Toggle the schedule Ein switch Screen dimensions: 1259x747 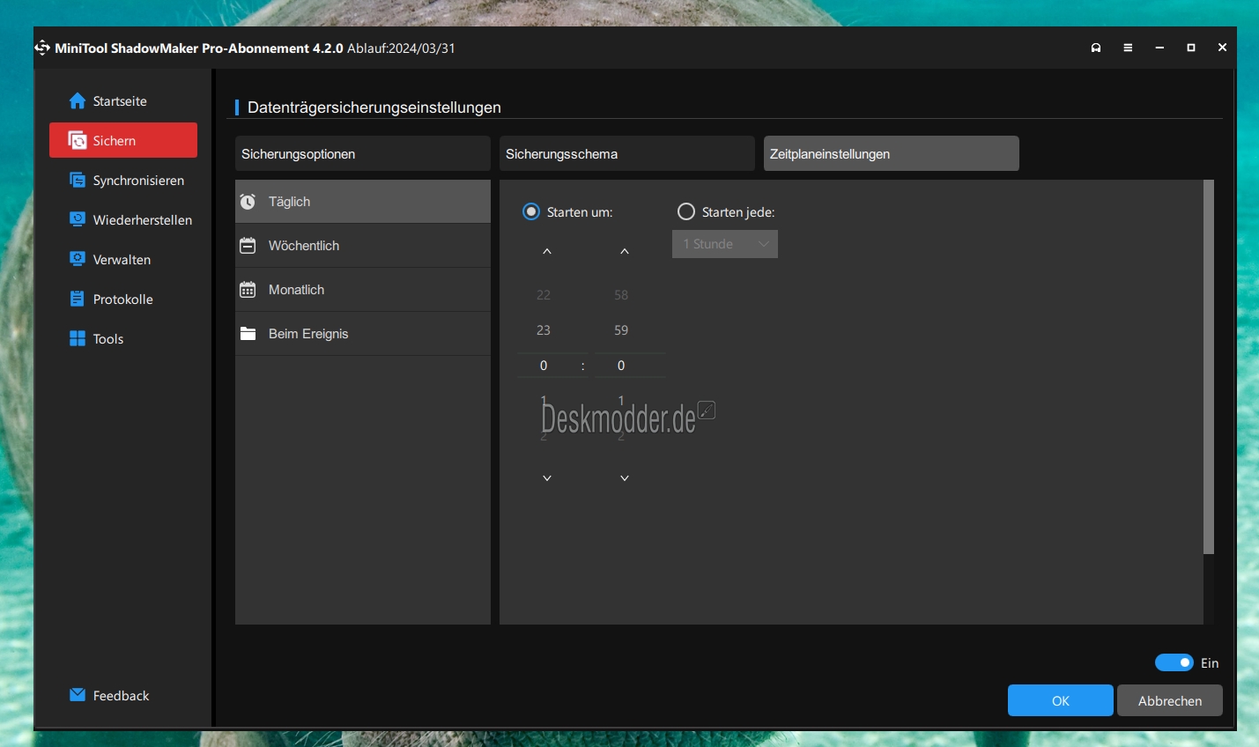(1174, 662)
